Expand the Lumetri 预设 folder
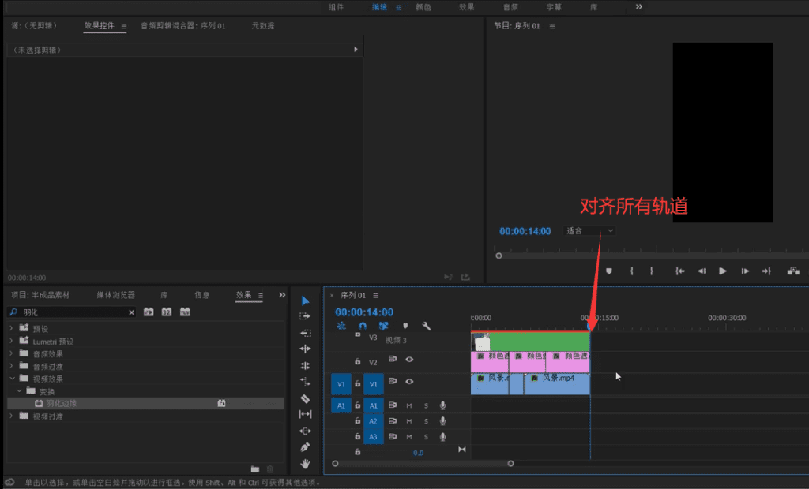The height and width of the screenshot is (489, 809). (x=11, y=341)
